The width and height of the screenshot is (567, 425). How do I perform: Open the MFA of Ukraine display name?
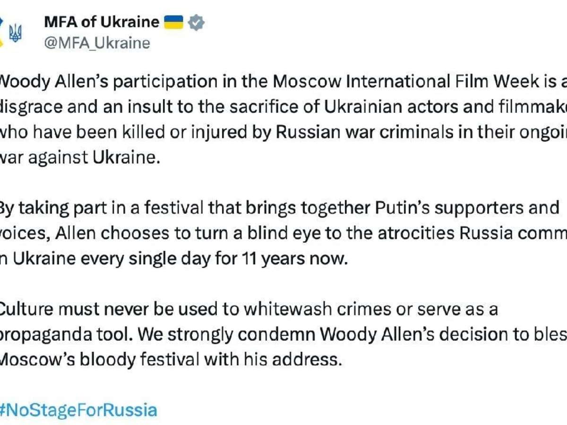tap(101, 22)
